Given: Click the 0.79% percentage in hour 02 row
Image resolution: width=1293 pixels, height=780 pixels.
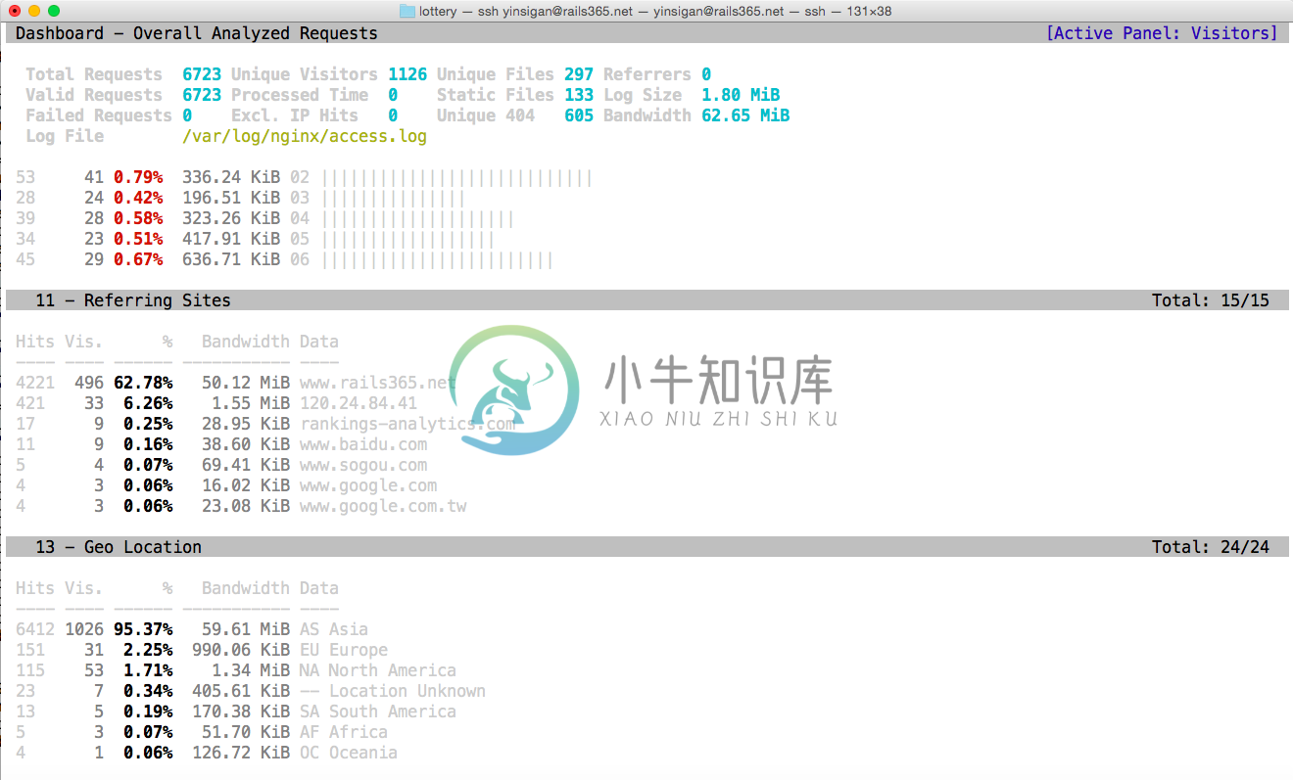Looking at the screenshot, I should [138, 177].
